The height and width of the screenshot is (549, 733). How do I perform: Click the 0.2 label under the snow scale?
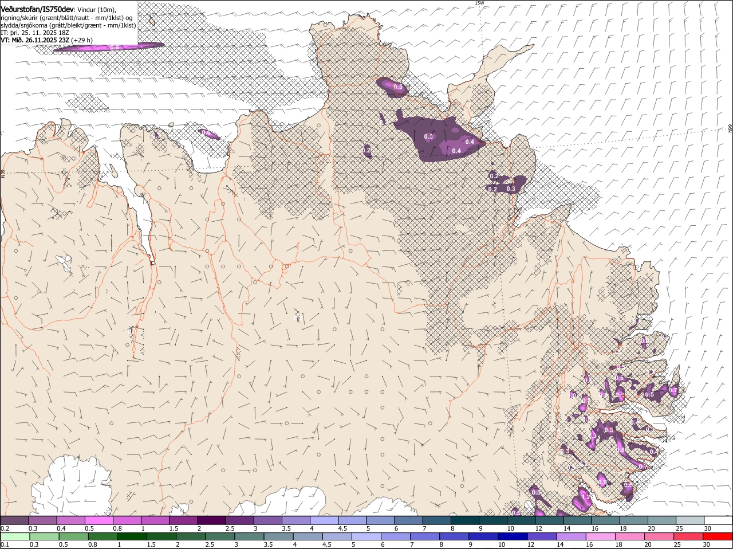pos(5,528)
